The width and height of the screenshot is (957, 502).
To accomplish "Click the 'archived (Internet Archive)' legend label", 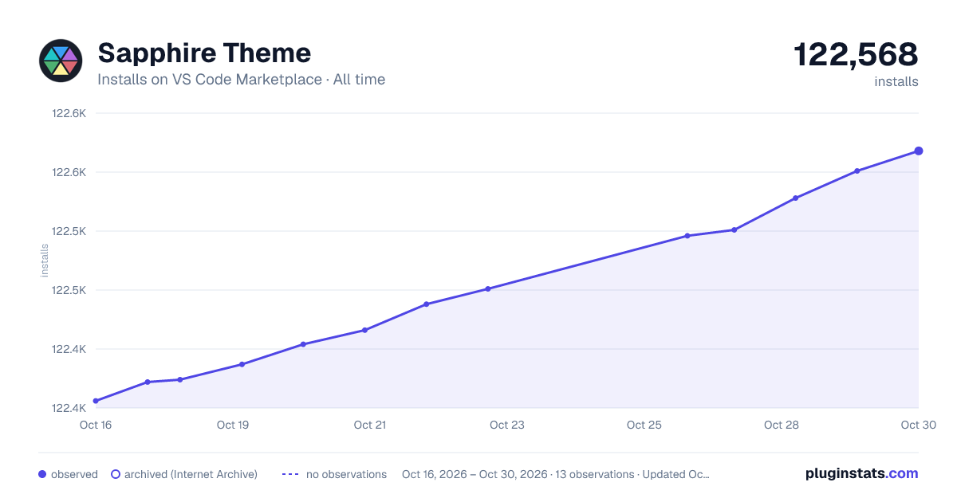I will tap(191, 474).
